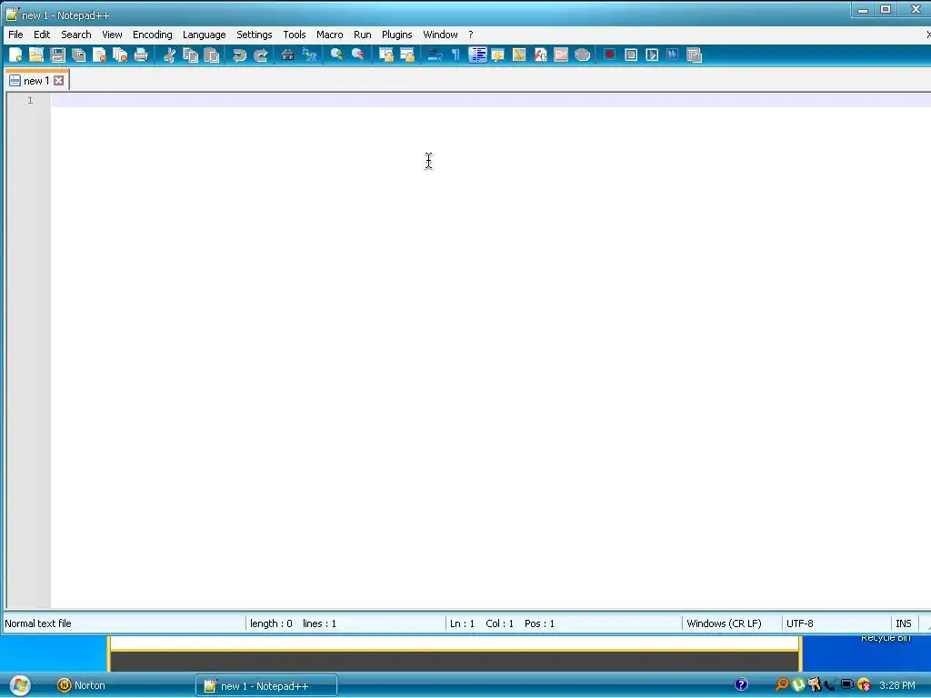Open the Windows Start button
Viewport: 931px width, 698px height.
(x=20, y=685)
